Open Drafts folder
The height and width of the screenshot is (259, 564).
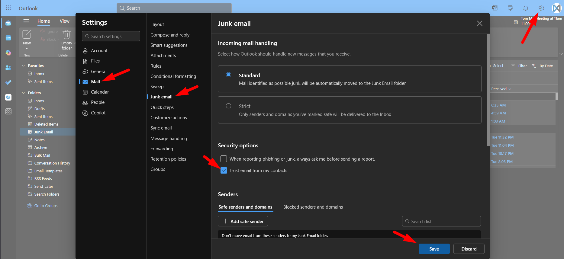point(39,109)
